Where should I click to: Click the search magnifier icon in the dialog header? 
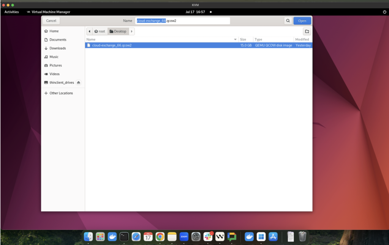[x=288, y=21]
